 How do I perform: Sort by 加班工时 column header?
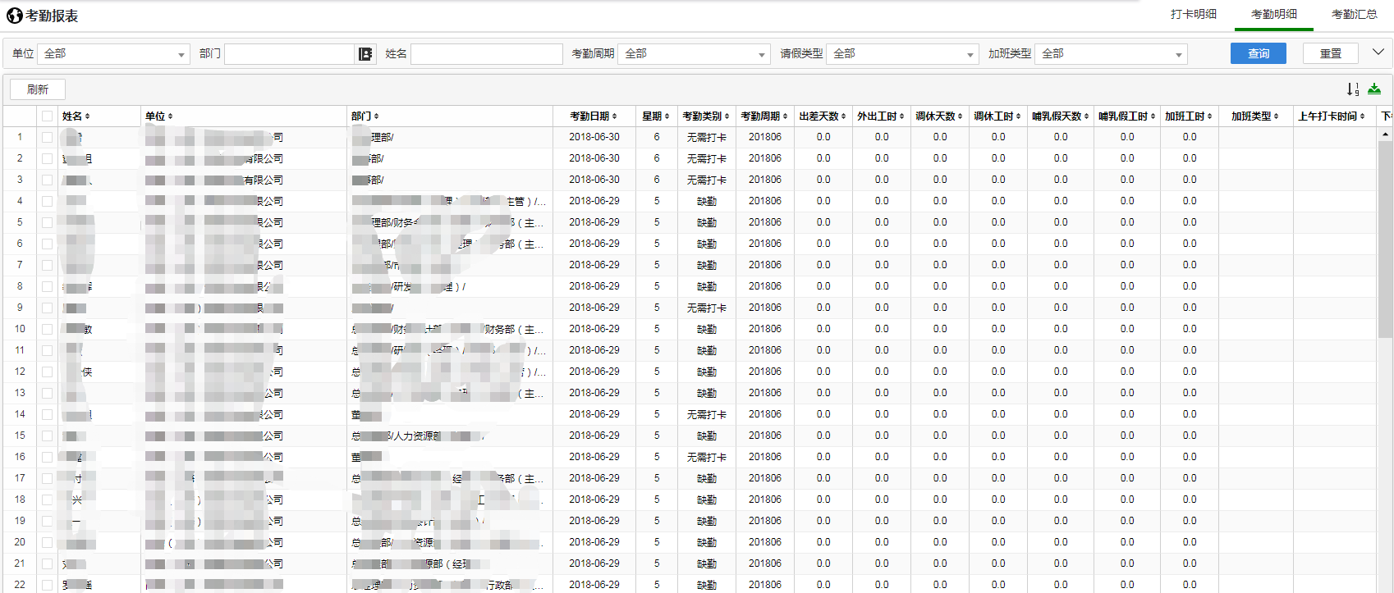coord(1190,116)
